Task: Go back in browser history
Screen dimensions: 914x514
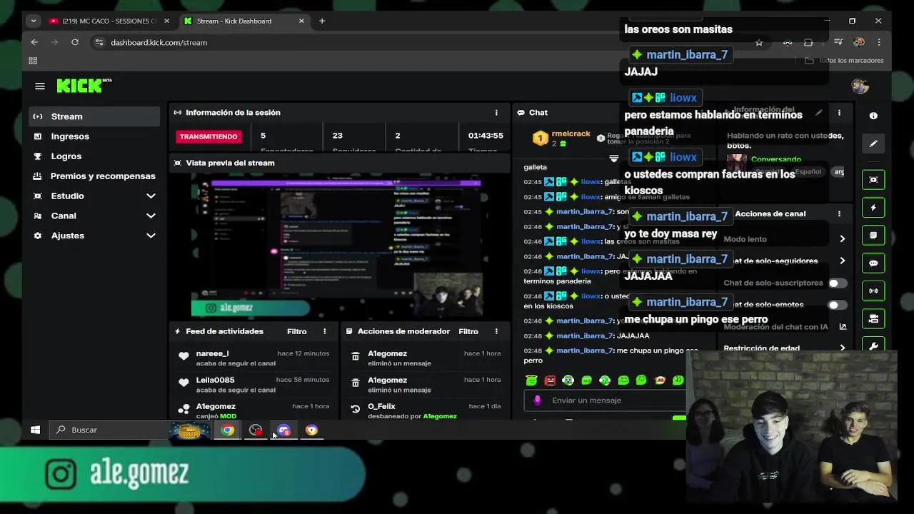Action: (34, 42)
